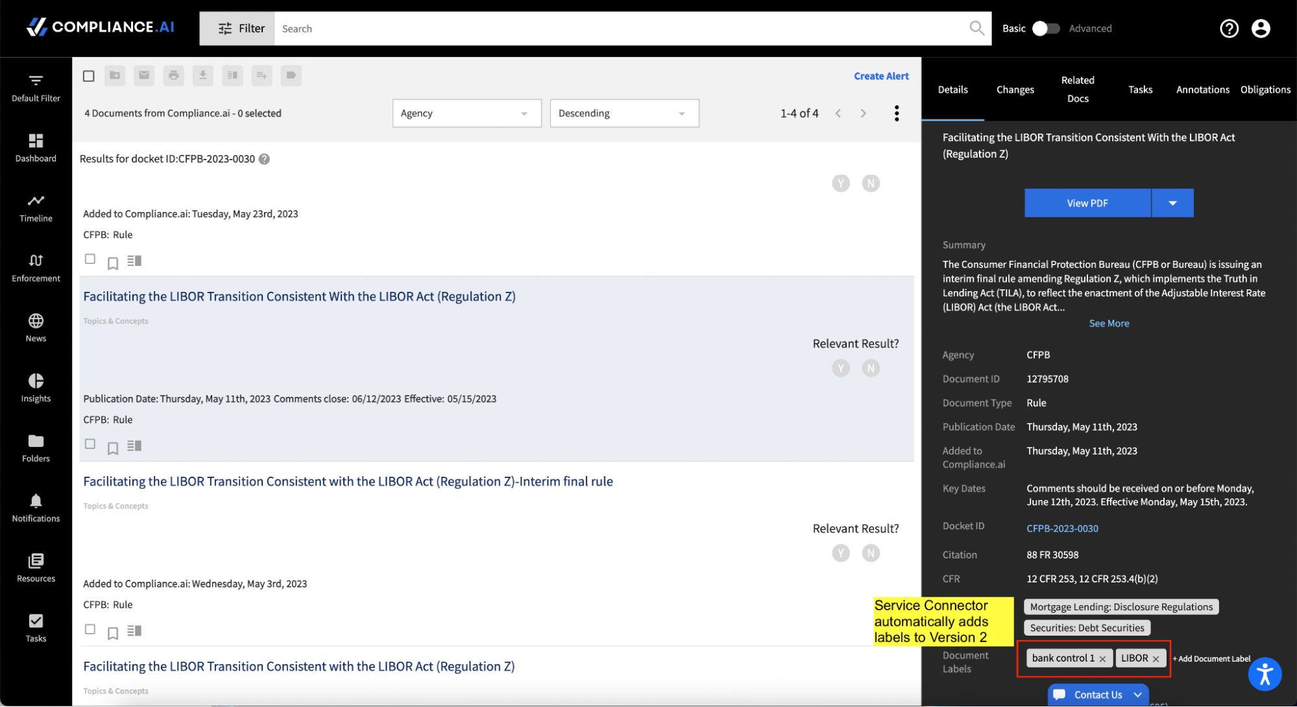Click Add Document Label
This screenshot has height=707, width=1297.
click(x=1211, y=658)
